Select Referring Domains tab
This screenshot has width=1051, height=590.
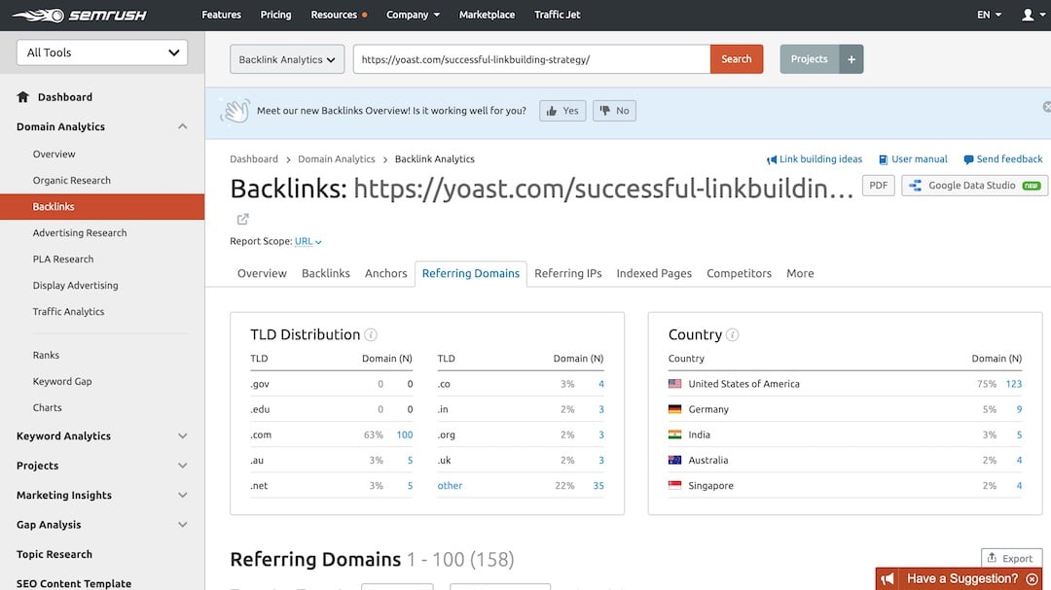471,273
